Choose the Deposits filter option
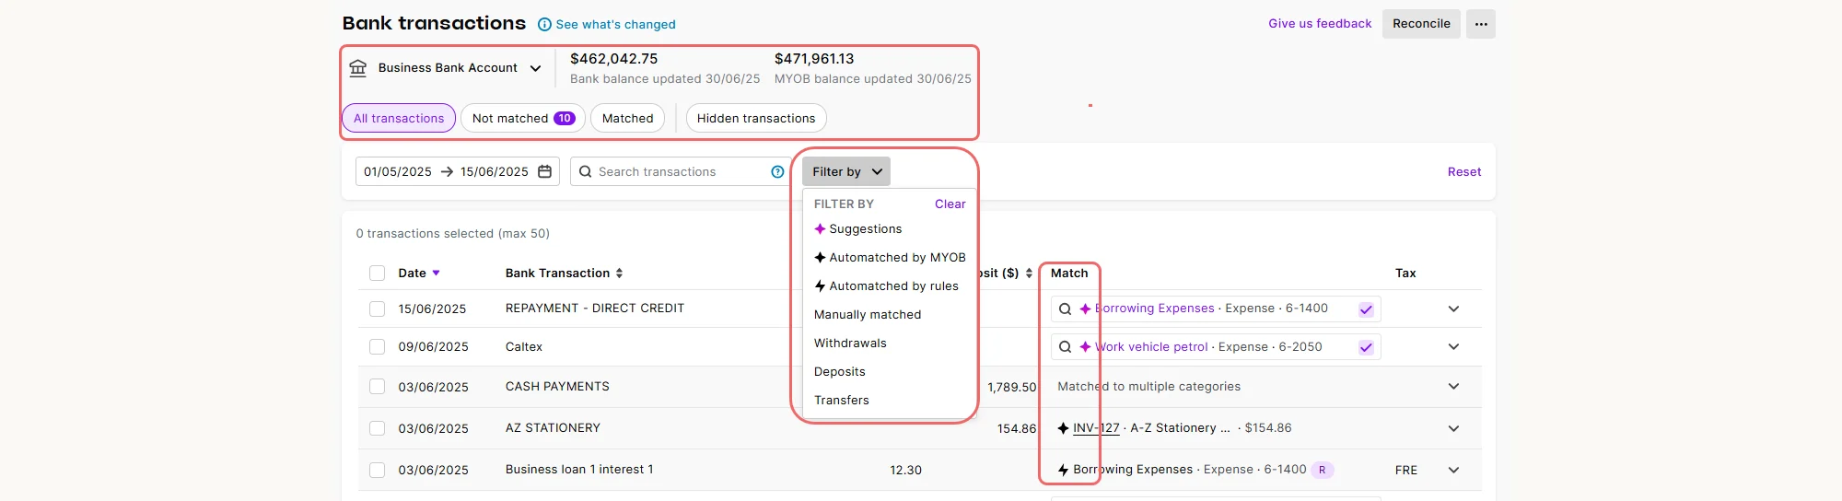This screenshot has width=1842, height=501. click(840, 372)
